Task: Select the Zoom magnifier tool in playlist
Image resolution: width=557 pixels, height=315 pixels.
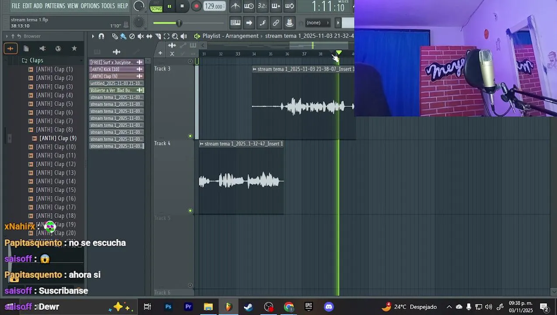Action: [175, 36]
